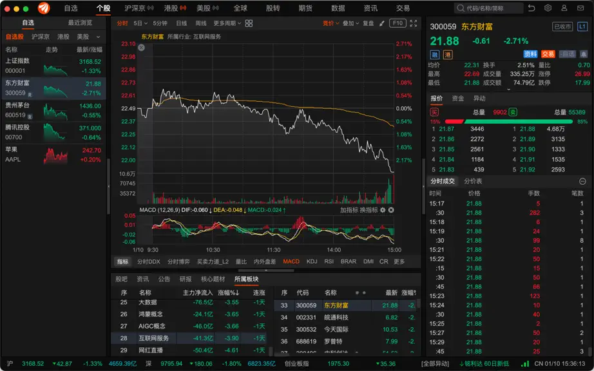Click the stock code search field

(489, 8)
